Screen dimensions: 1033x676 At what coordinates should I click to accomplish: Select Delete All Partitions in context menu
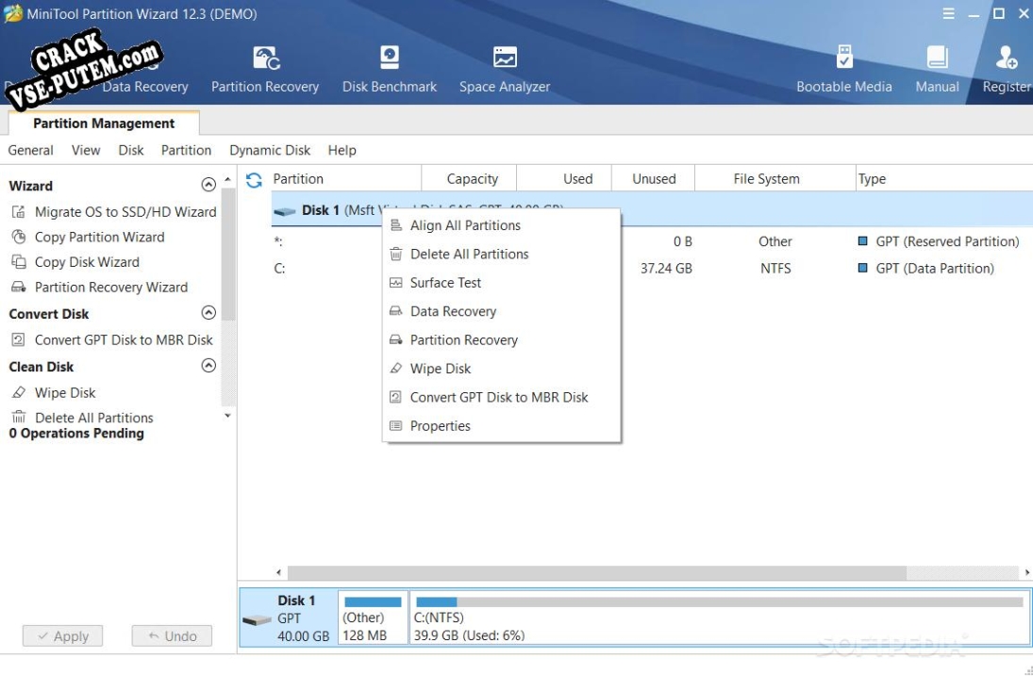pyautogui.click(x=469, y=255)
